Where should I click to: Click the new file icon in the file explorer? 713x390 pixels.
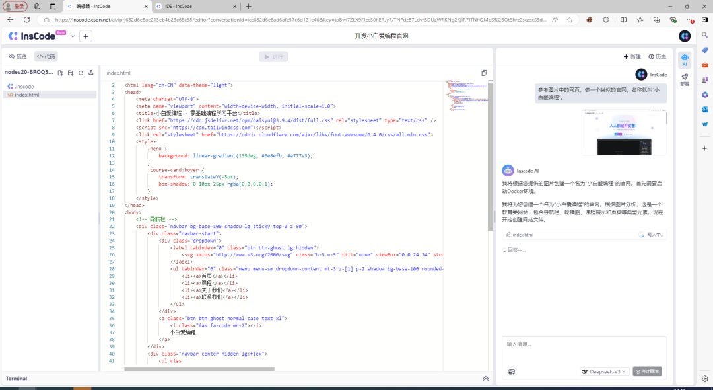[x=61, y=73]
